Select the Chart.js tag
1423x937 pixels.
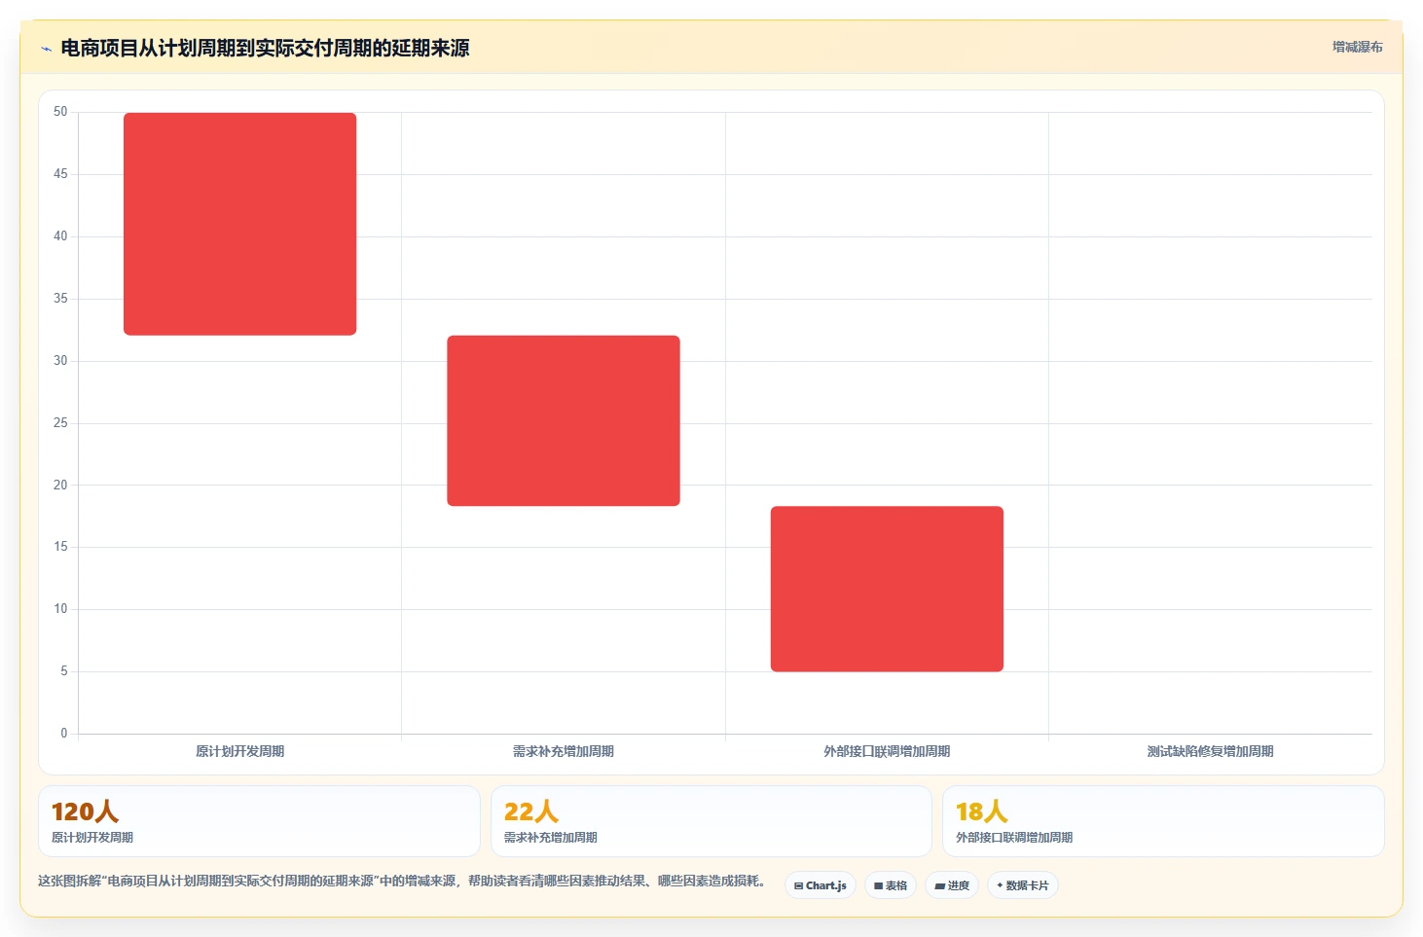(x=821, y=885)
